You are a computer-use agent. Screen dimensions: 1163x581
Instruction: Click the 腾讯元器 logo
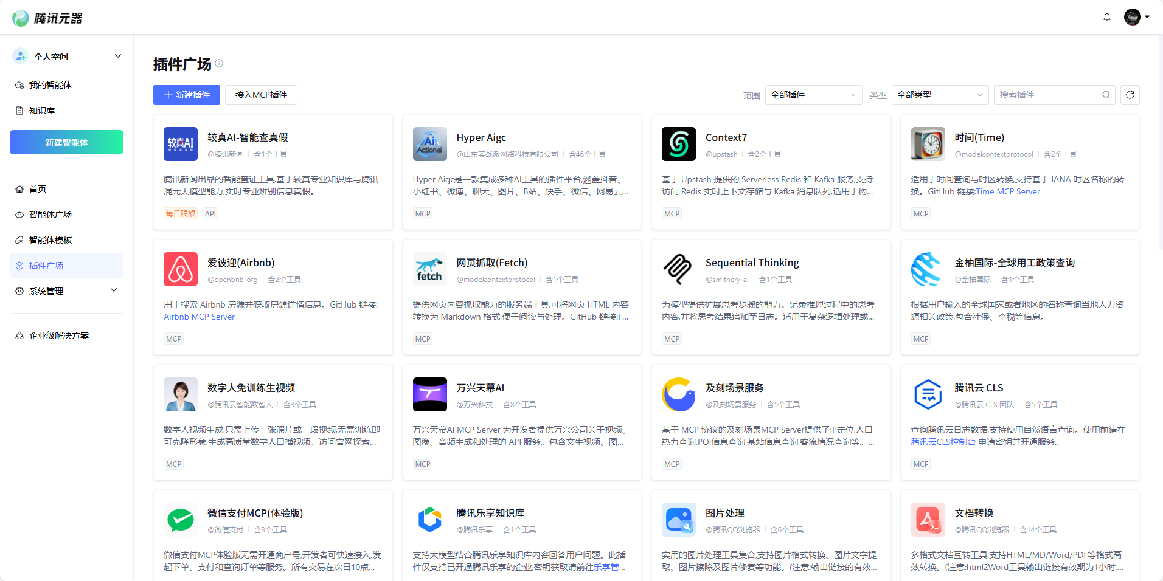tap(47, 18)
